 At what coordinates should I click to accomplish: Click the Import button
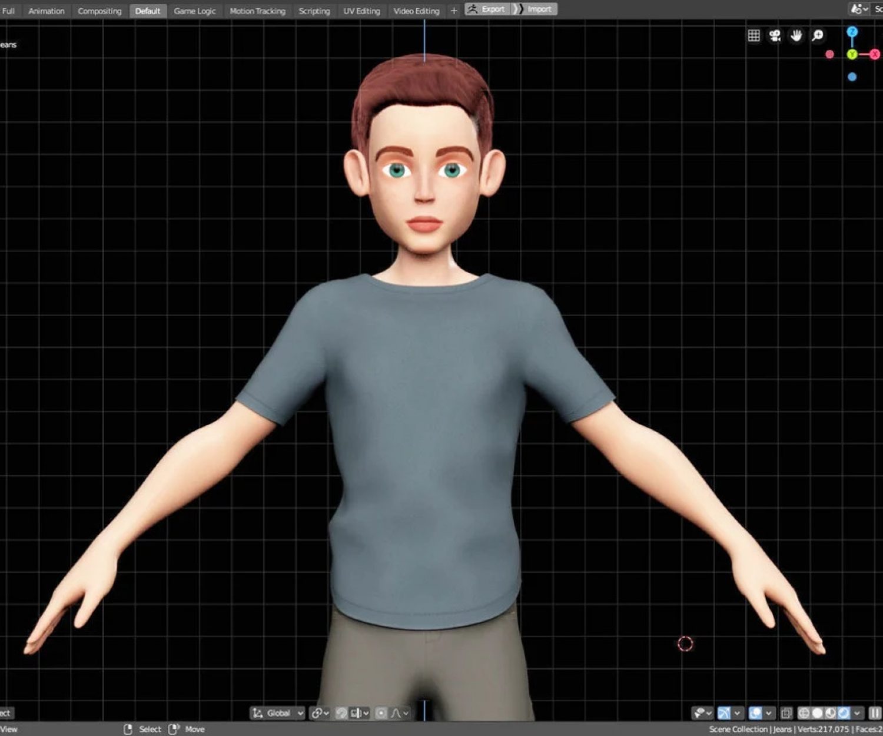(x=535, y=9)
